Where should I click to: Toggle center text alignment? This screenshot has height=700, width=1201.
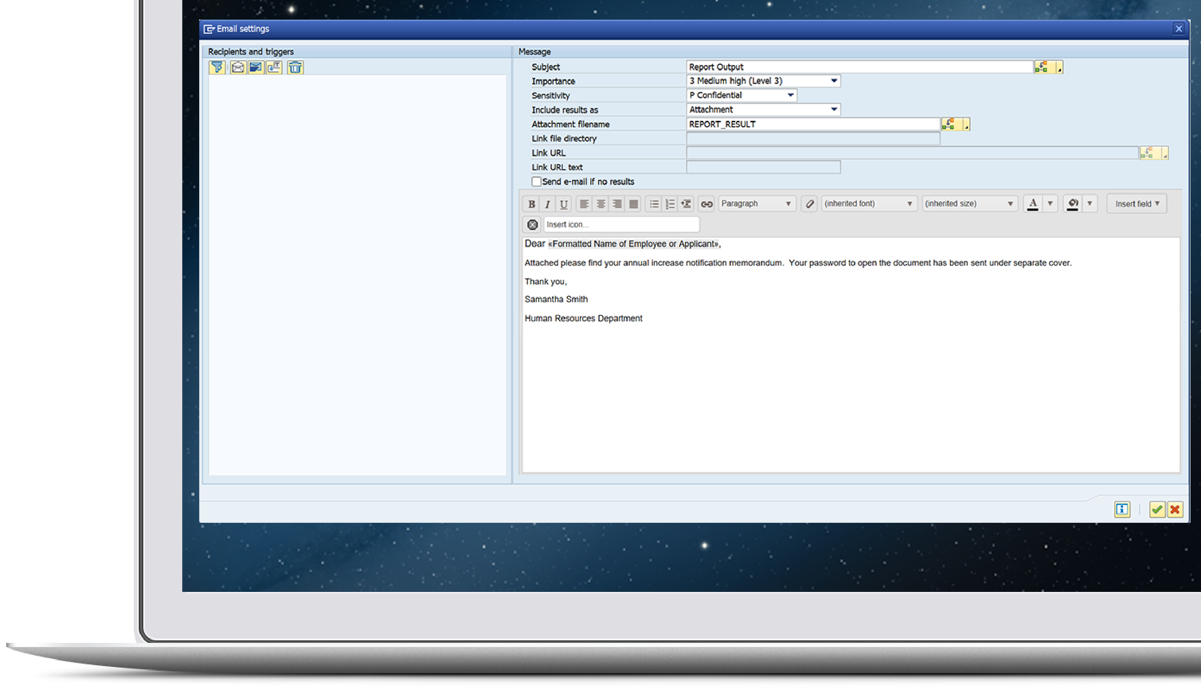point(600,204)
